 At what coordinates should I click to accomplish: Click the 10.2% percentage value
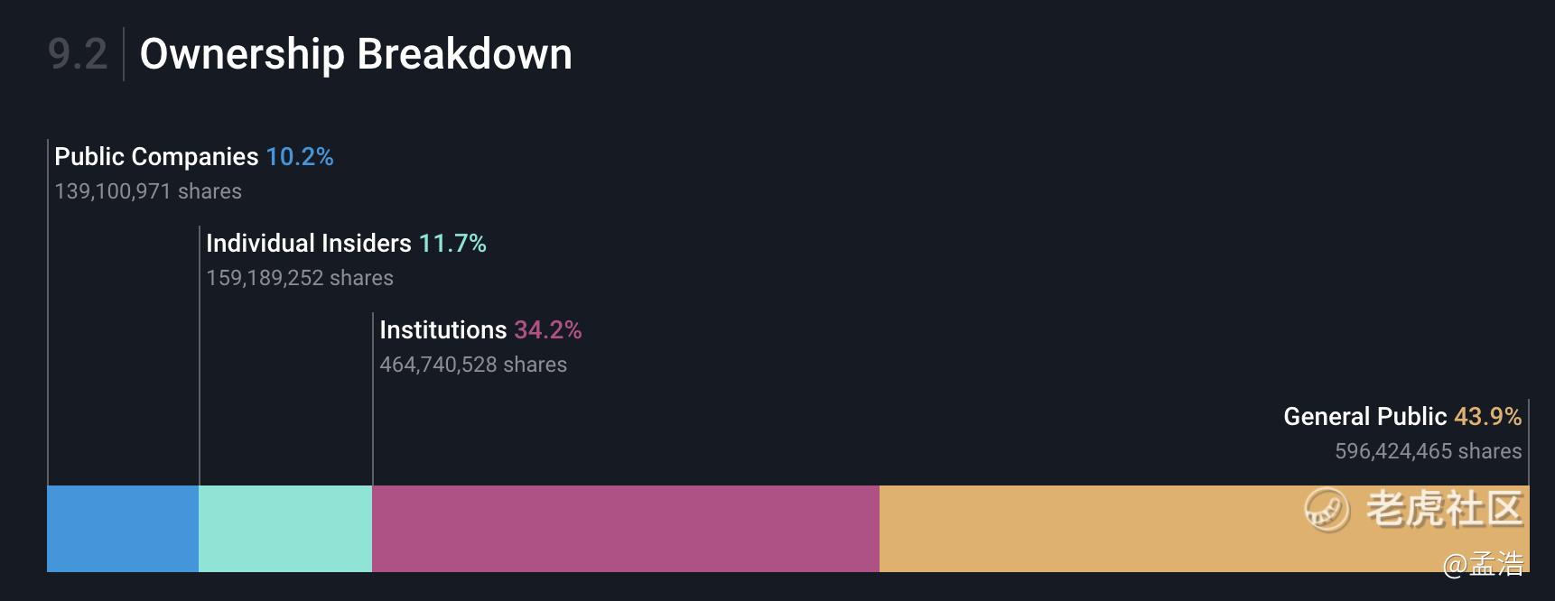pos(300,157)
